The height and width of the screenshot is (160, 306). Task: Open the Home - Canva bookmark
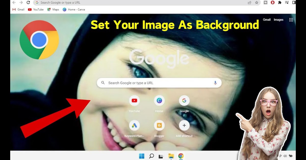point(74,9)
